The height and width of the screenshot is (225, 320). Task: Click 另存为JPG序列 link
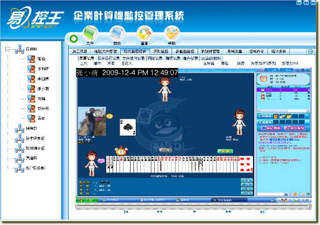(263, 63)
